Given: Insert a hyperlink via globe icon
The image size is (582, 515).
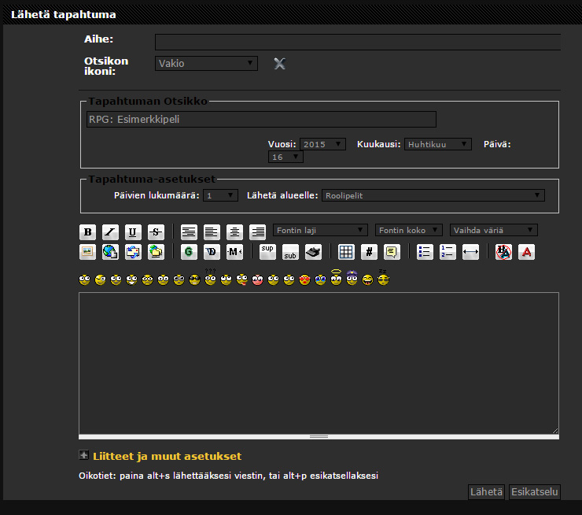Looking at the screenshot, I should click(110, 252).
